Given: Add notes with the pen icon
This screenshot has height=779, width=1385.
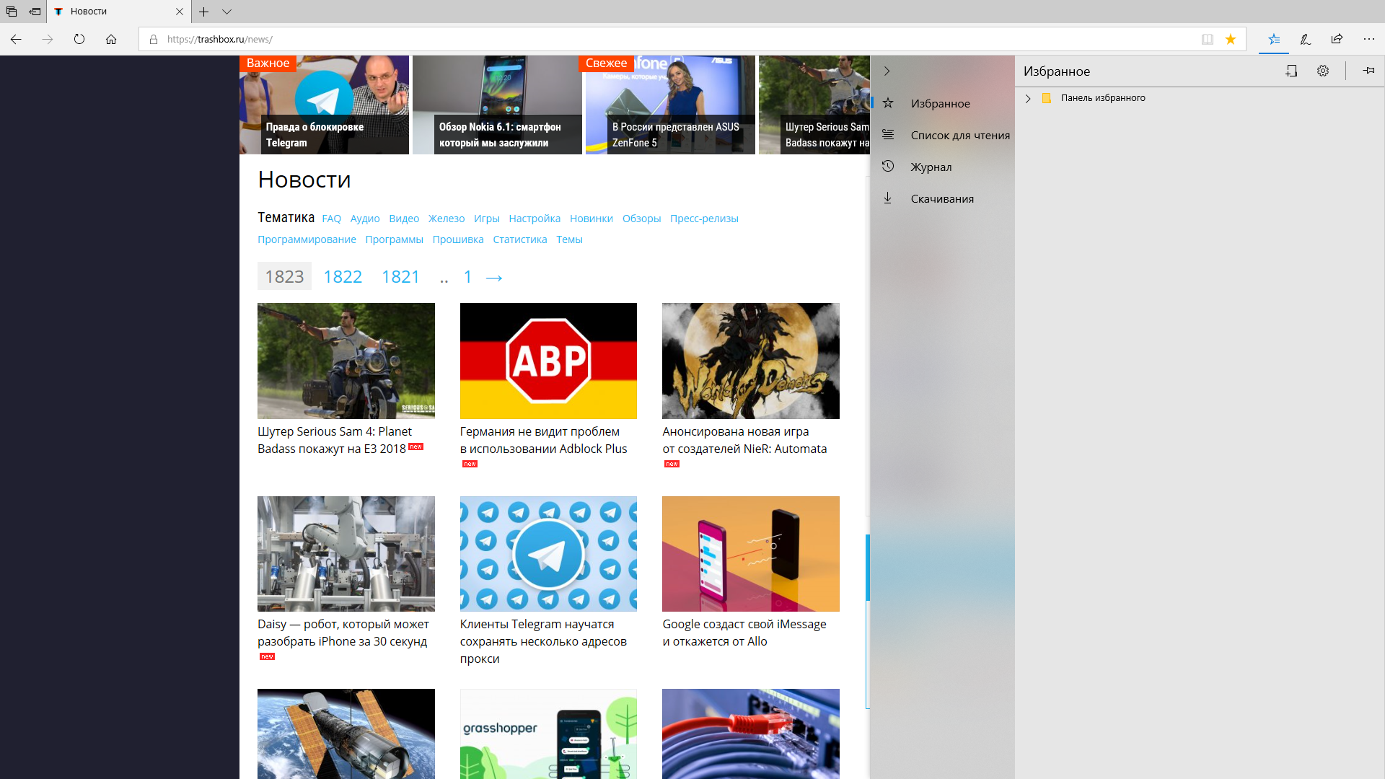Looking at the screenshot, I should [x=1306, y=39].
